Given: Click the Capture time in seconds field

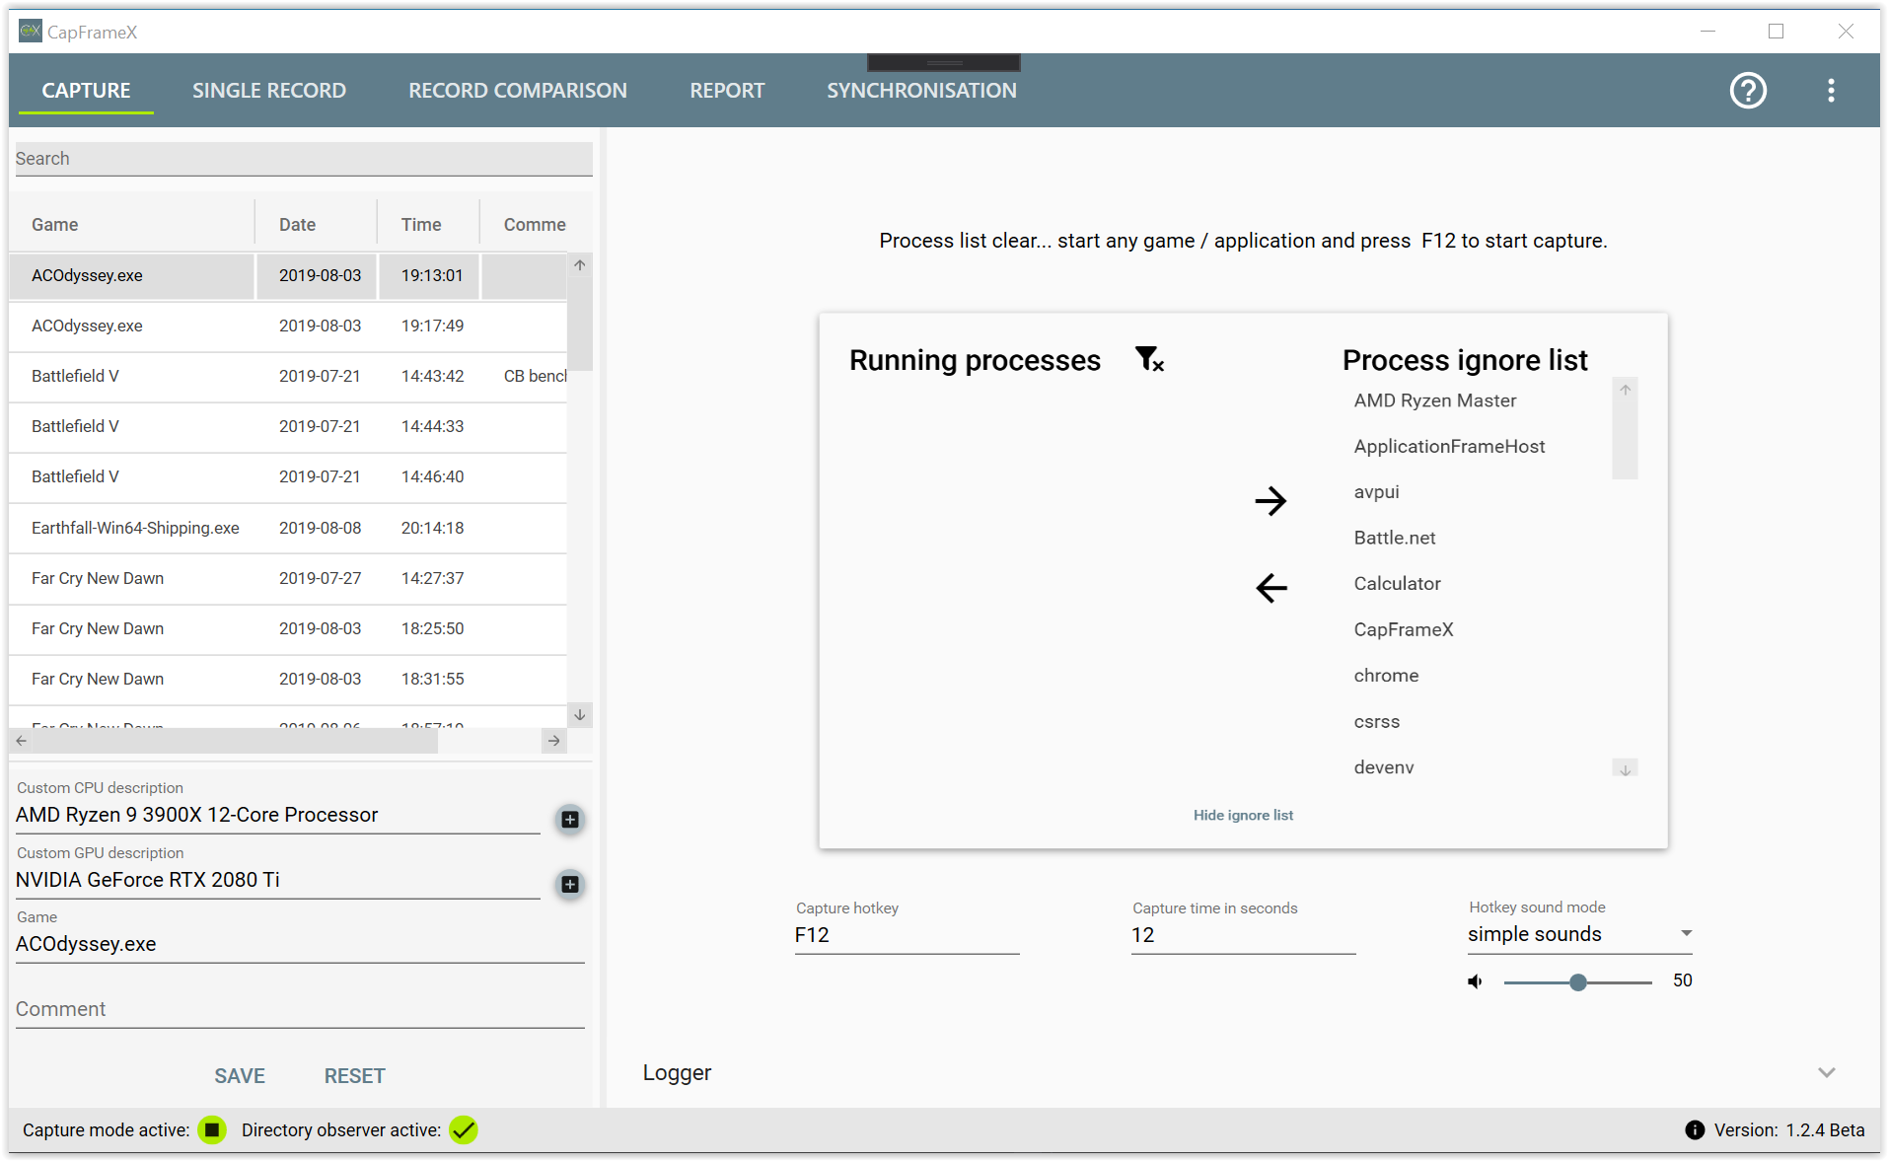Looking at the screenshot, I should point(1243,935).
